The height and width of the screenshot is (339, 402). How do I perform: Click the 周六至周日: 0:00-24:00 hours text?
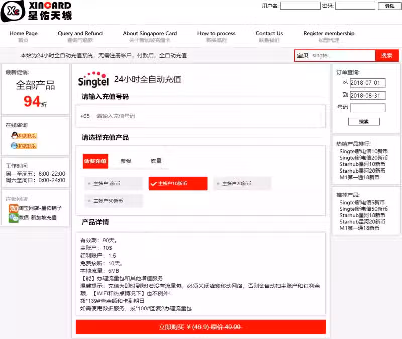tap(35, 180)
